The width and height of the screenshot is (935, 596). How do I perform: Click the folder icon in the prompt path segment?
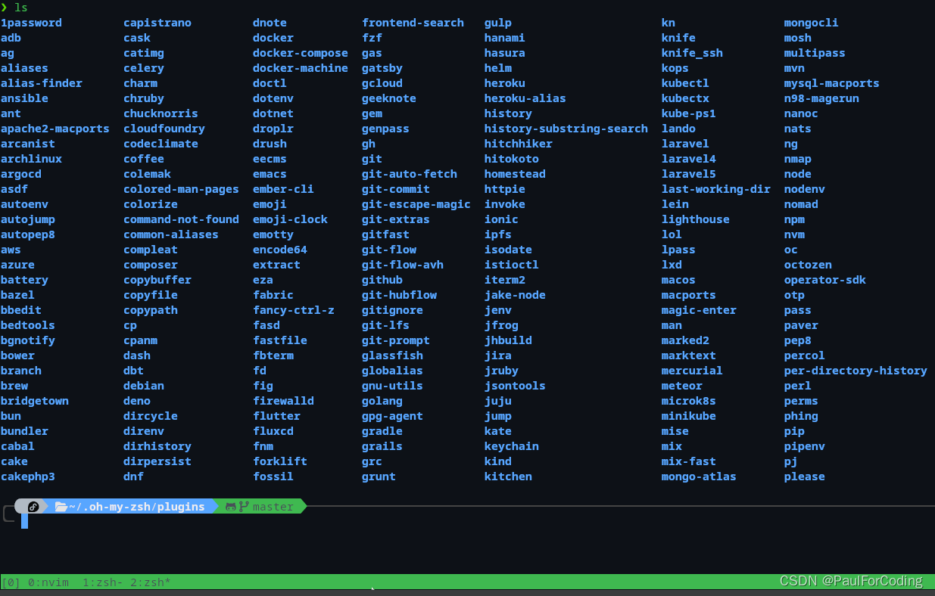pyautogui.click(x=62, y=507)
